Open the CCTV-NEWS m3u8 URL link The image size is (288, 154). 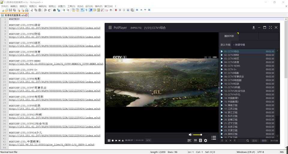click(x=56, y=64)
